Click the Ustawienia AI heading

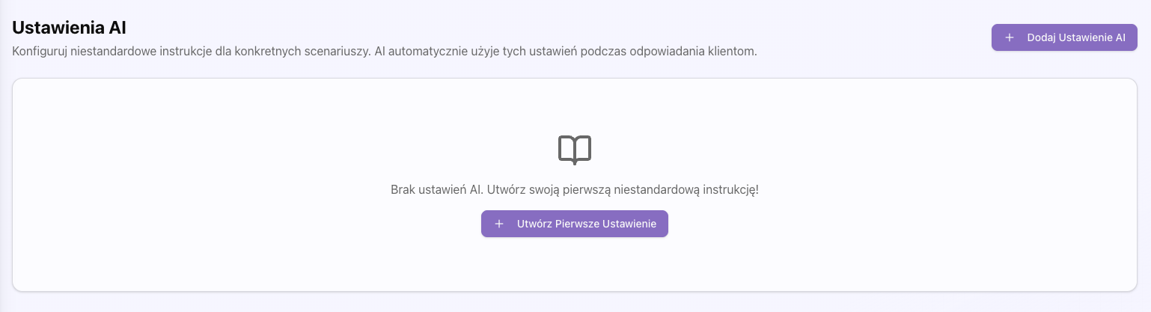click(x=69, y=28)
